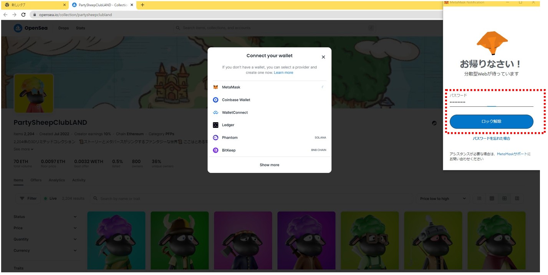This screenshot has width=548, height=275.
Task: Click the Coinbase Wallet icon
Action: click(x=216, y=100)
